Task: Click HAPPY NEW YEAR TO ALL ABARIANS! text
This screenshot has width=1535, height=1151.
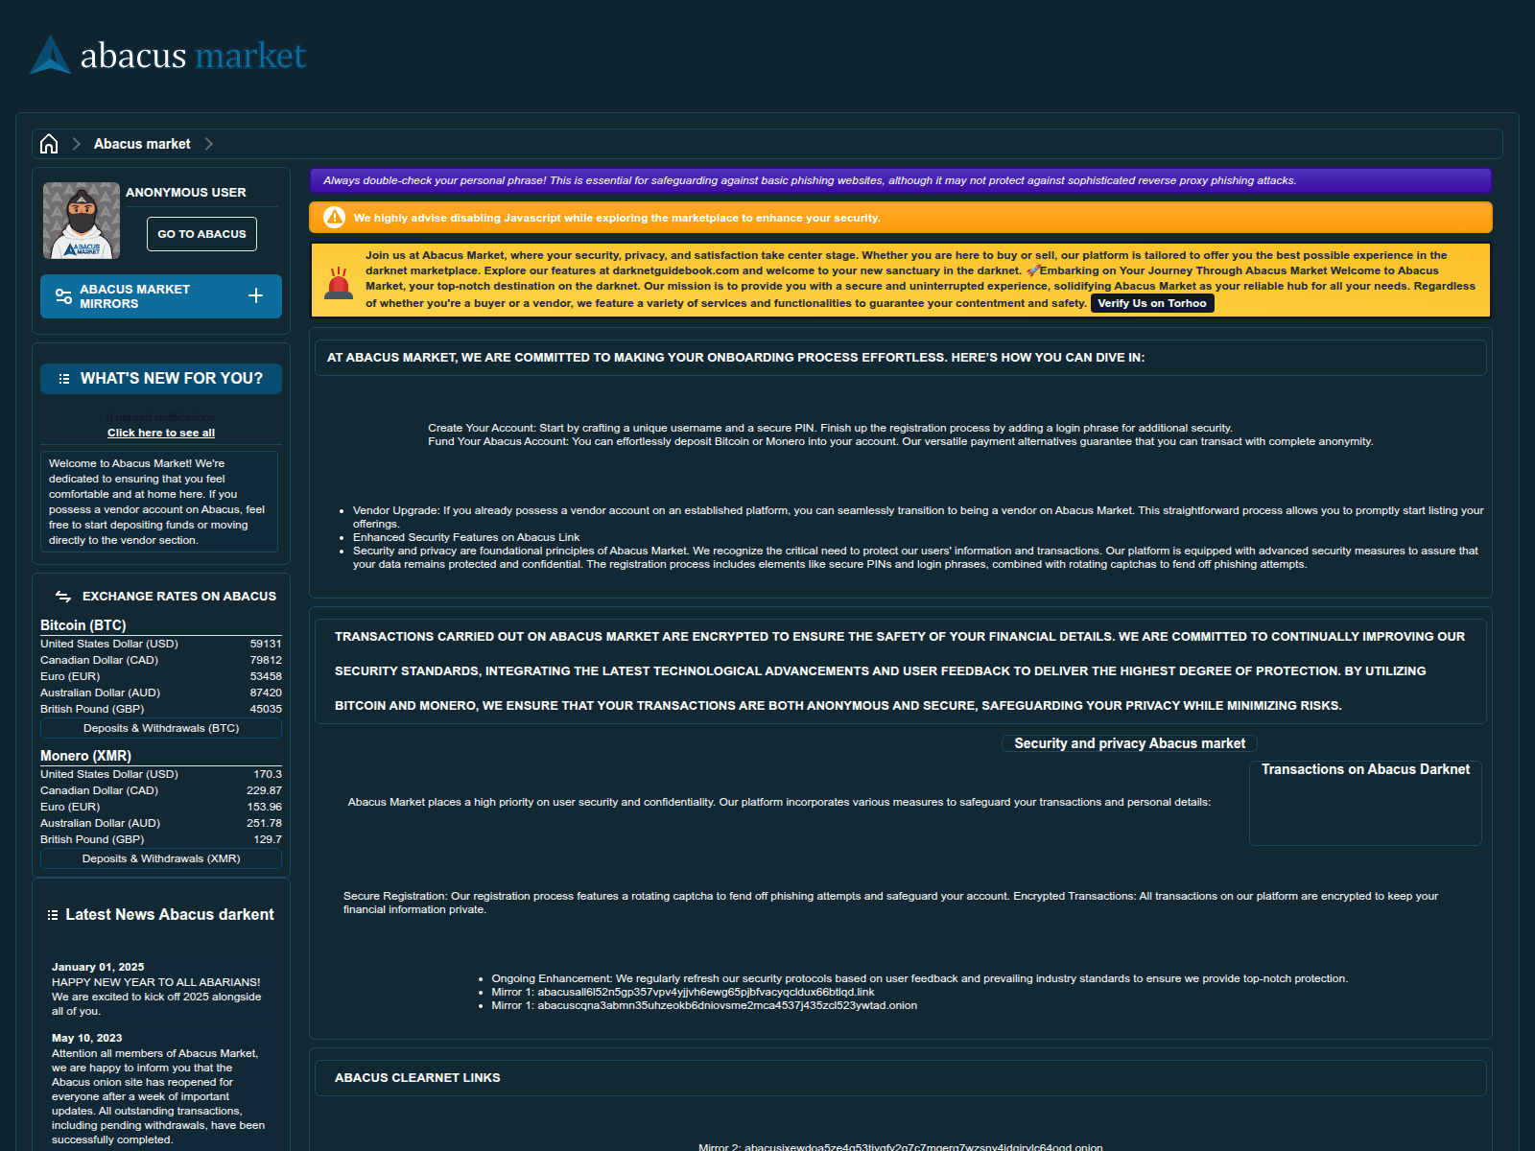Action: [x=156, y=982]
